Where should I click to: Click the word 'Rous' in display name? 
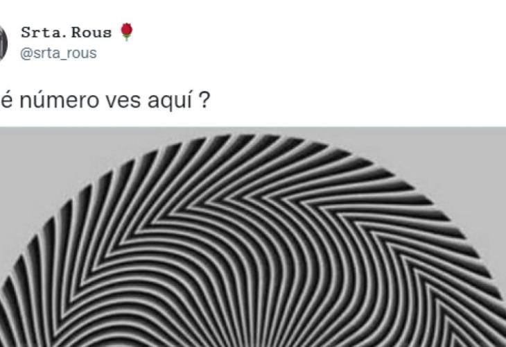pos(91,33)
